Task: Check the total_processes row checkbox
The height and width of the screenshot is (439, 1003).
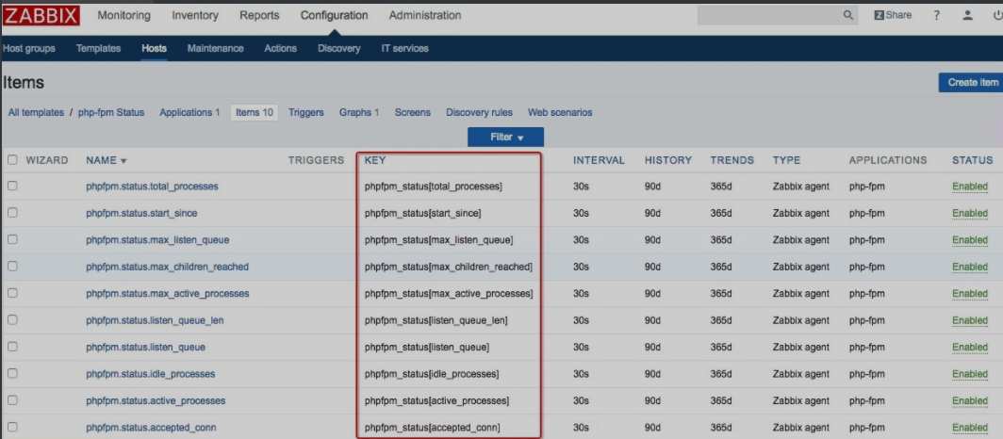Action: [12, 186]
